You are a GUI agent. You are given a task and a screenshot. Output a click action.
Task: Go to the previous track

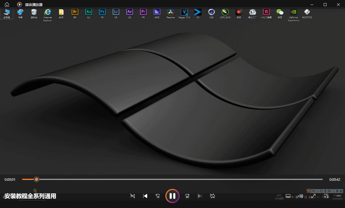(145, 196)
